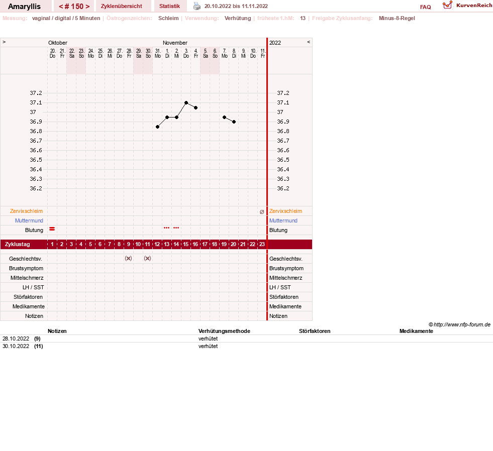Click the Verhütung usage value
The height and width of the screenshot is (451, 493).
(x=238, y=18)
